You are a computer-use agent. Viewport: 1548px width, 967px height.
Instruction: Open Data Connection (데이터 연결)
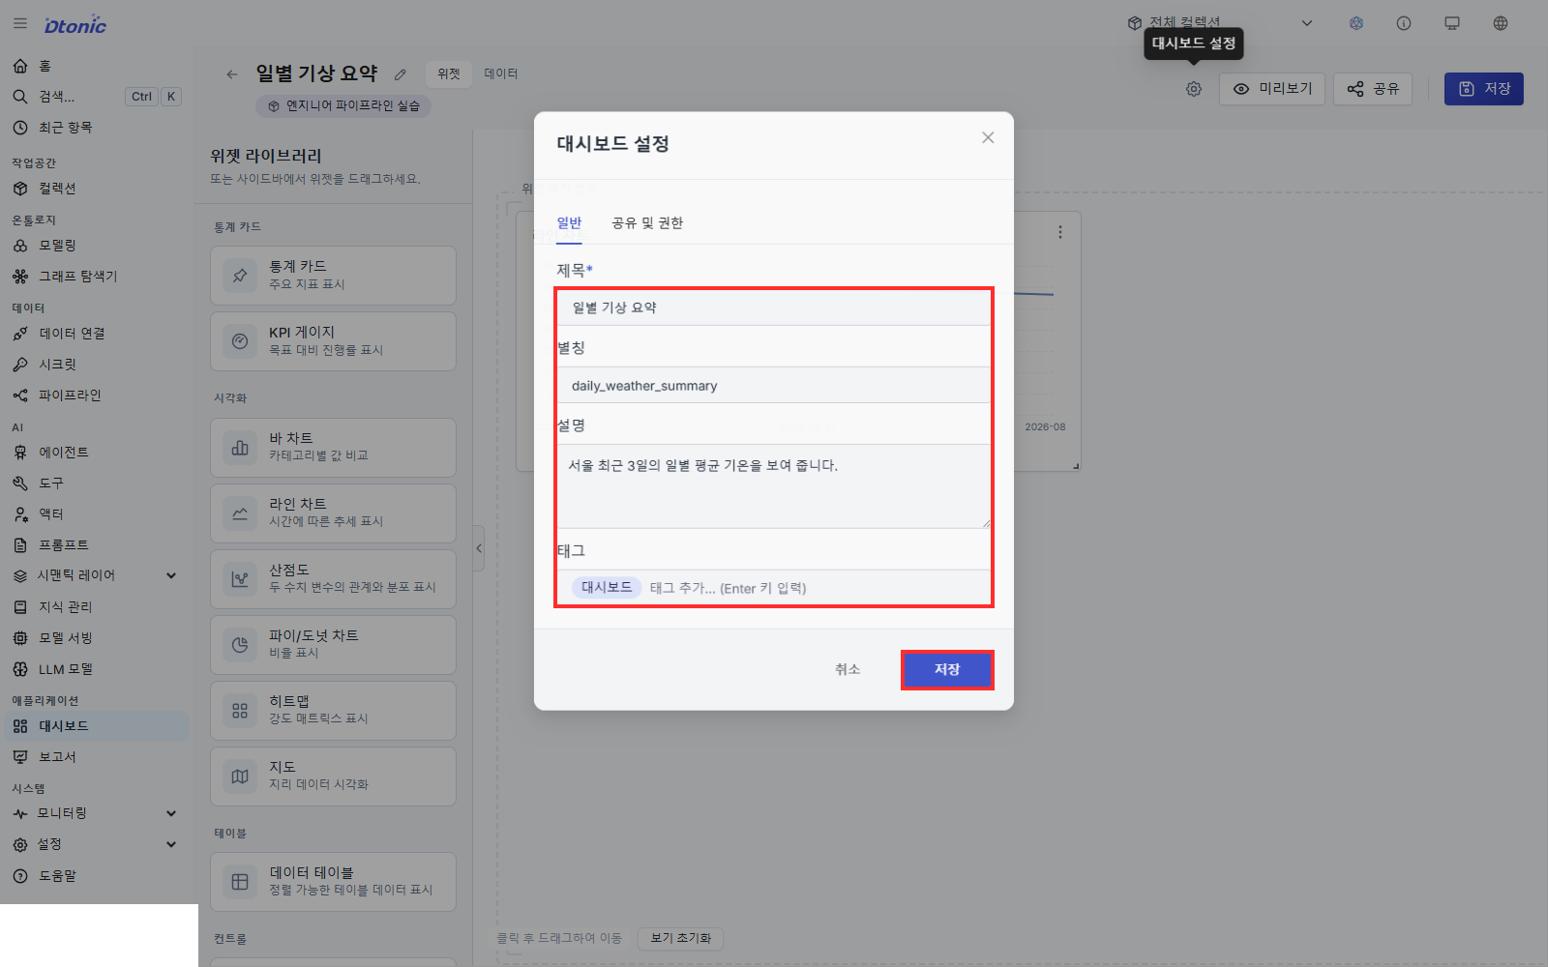97,334
